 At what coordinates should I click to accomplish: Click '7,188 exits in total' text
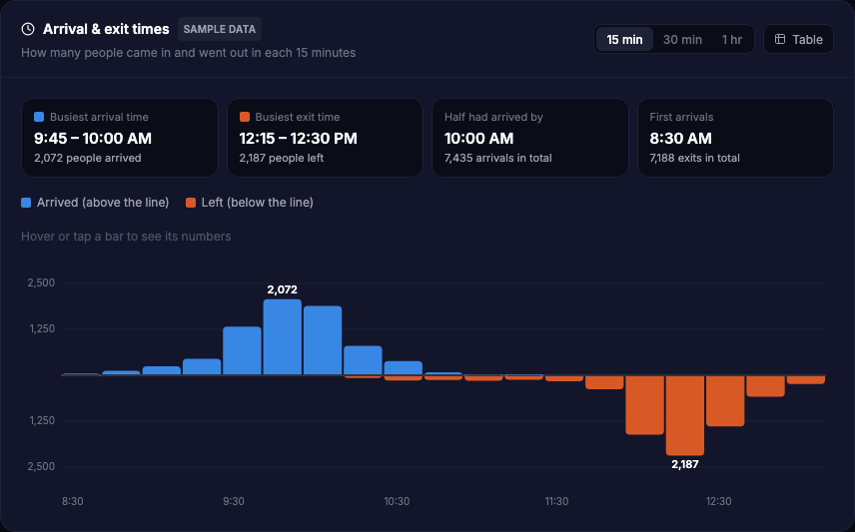tap(695, 158)
